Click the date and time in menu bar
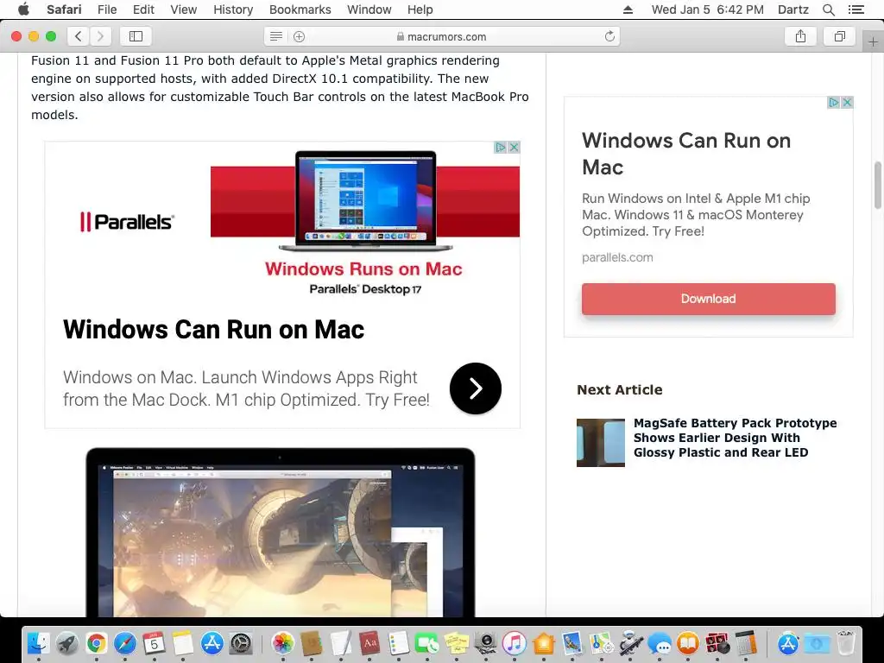Image resolution: width=884 pixels, height=663 pixels. (708, 9)
